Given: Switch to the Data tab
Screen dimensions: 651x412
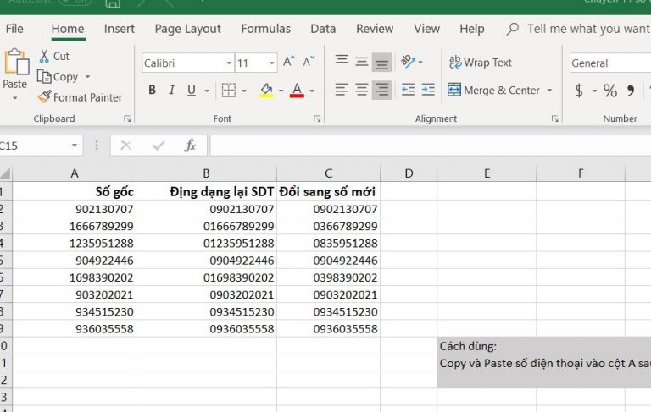Looking at the screenshot, I should (x=323, y=29).
